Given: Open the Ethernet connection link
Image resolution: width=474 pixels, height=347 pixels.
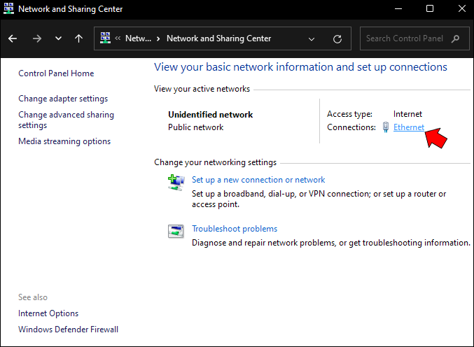Looking at the screenshot, I should point(409,127).
